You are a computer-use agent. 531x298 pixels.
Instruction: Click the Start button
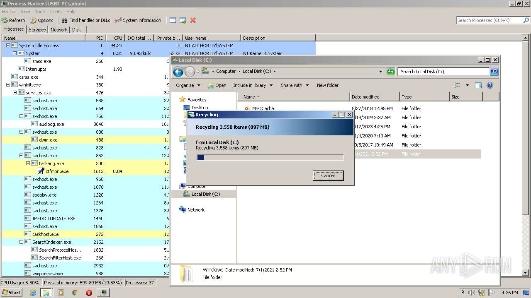(11, 293)
